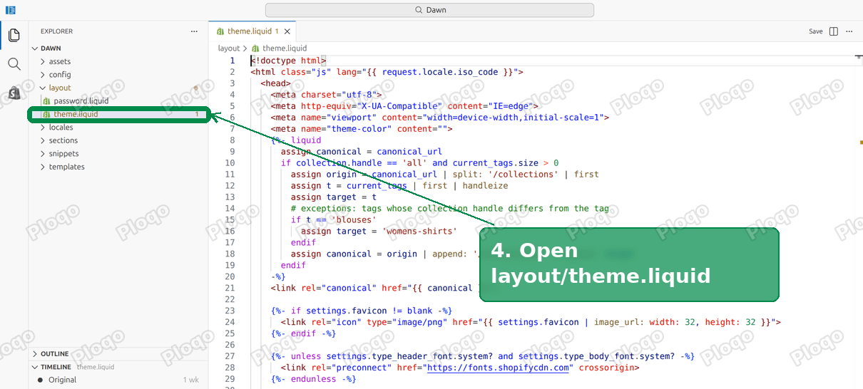Click line number 28 in gutter

click(229, 368)
